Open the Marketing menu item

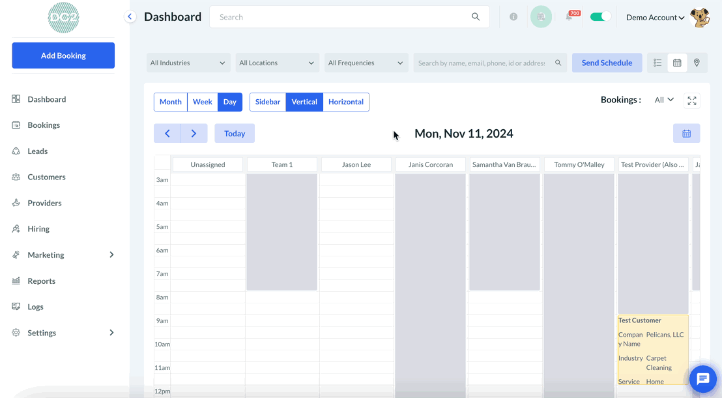46,254
